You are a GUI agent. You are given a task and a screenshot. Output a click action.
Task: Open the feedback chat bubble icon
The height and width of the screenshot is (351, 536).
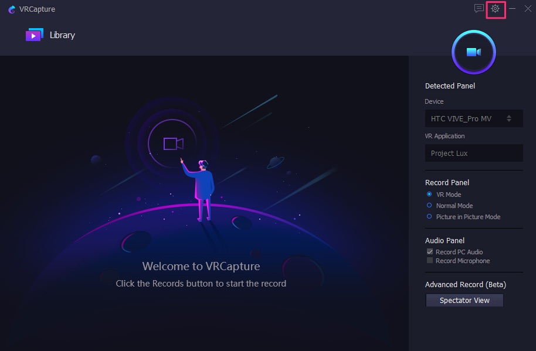click(479, 9)
